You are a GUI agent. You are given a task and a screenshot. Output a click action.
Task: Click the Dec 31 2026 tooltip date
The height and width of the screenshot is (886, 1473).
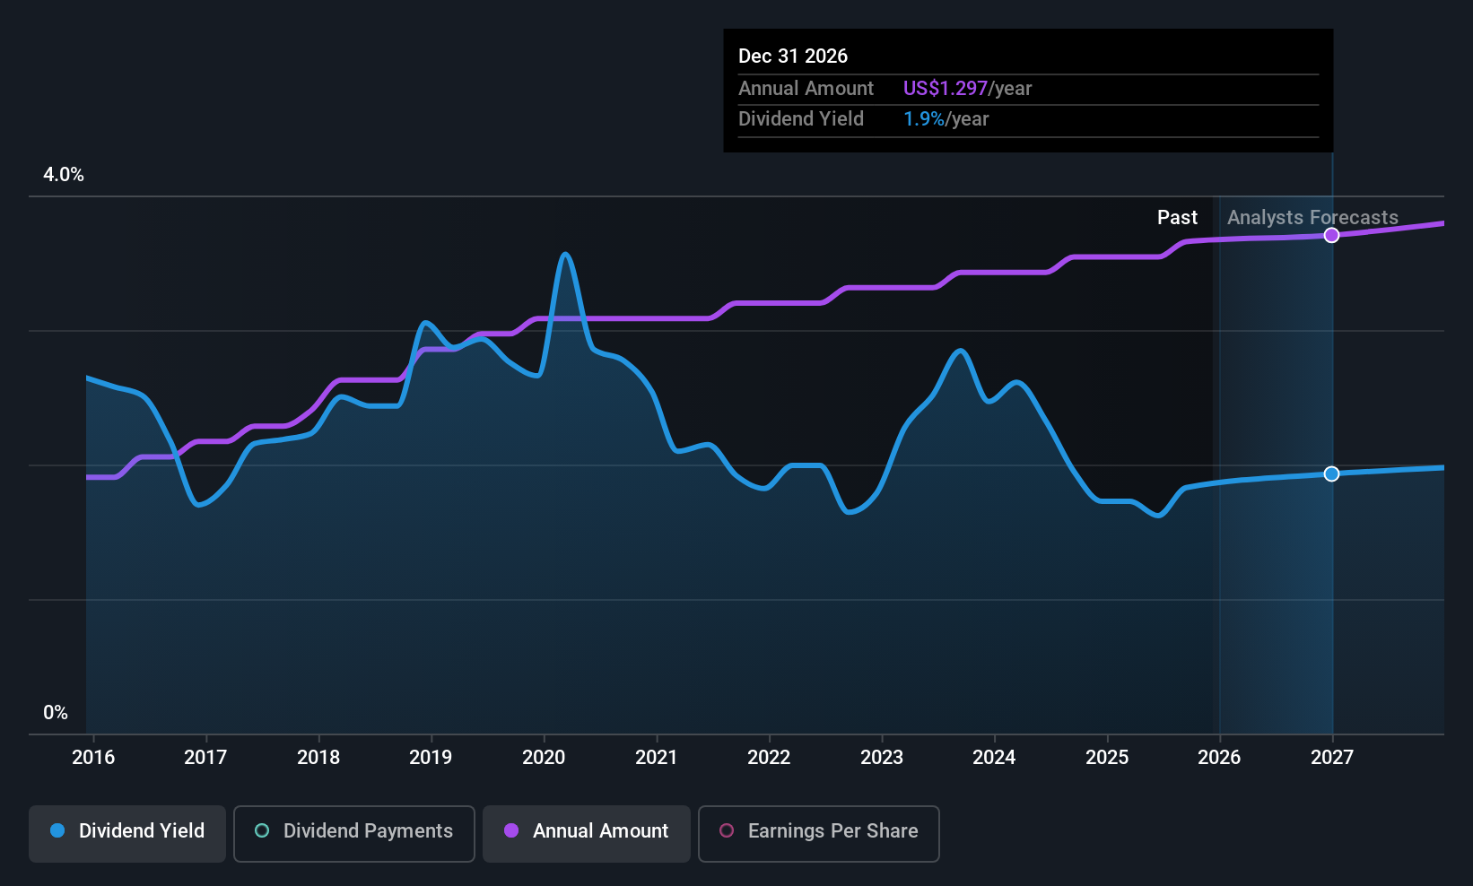[793, 56]
